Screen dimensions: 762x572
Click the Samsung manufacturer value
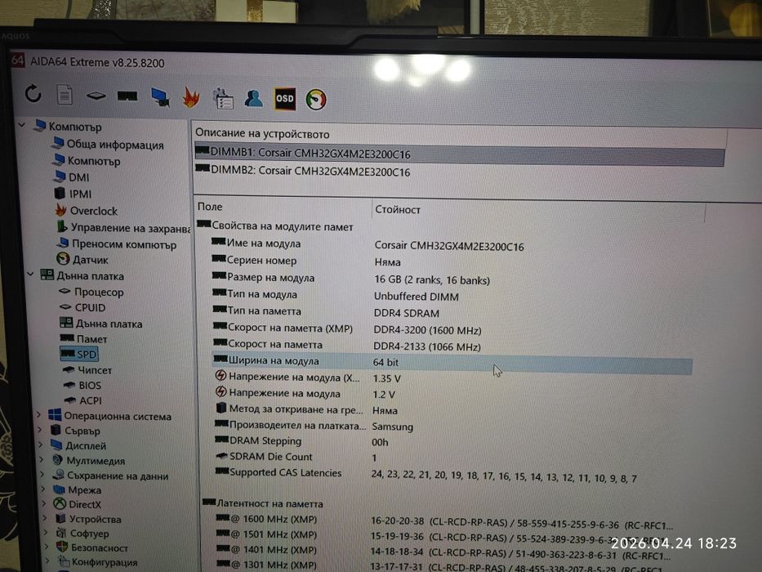click(392, 427)
